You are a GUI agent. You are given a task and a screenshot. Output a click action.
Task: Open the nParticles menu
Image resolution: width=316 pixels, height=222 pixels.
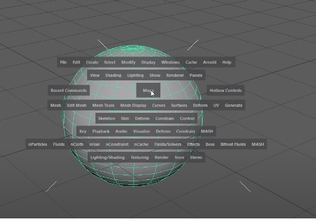click(38, 145)
